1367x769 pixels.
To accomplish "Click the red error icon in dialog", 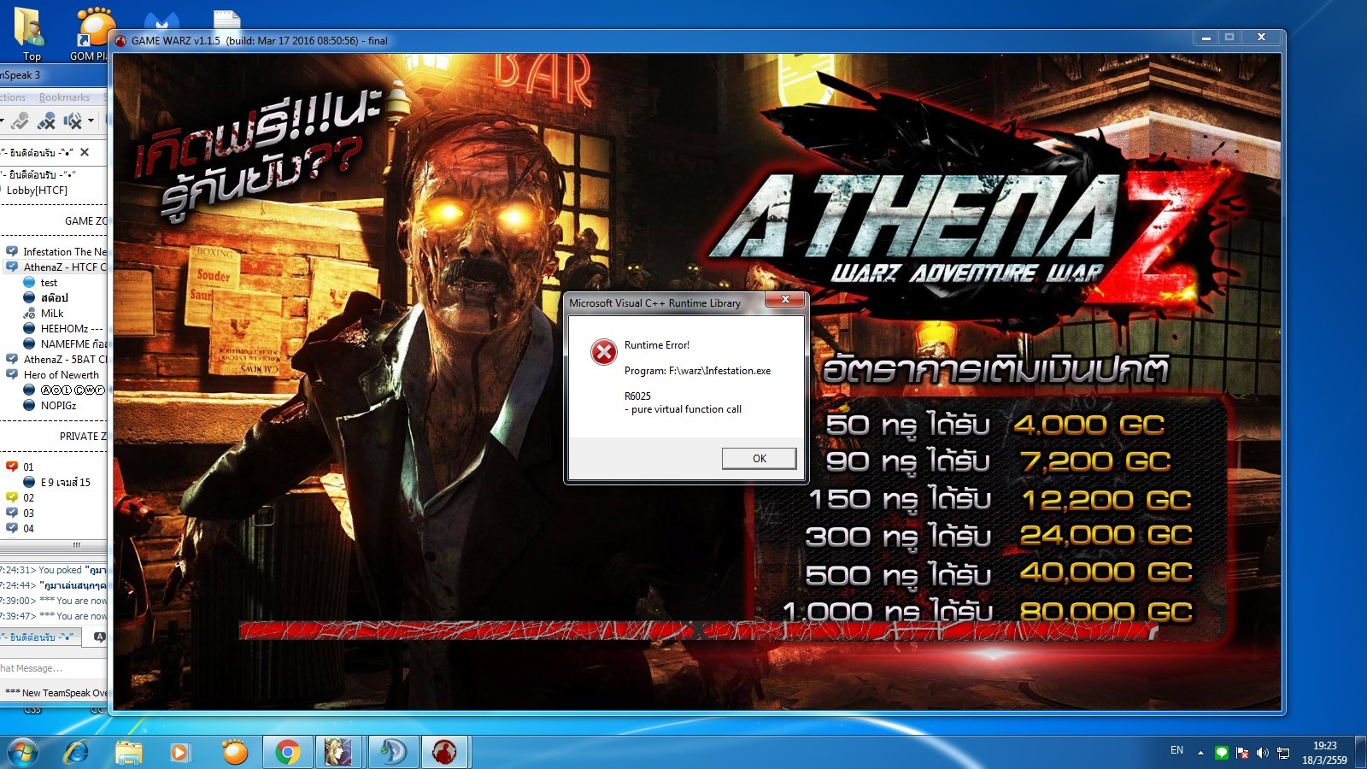I will [x=604, y=351].
